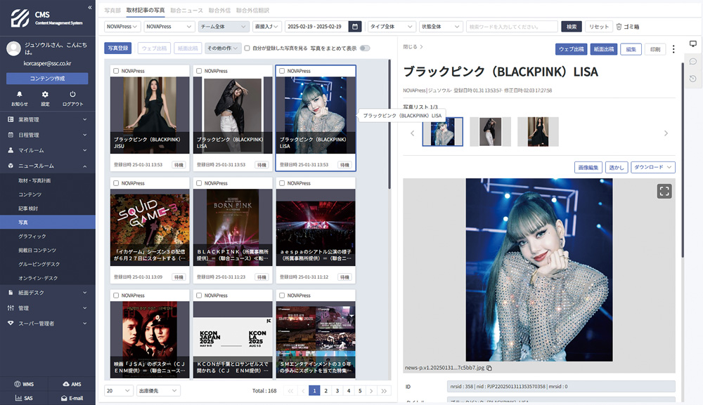The image size is (703, 405).
Task: Click the detail panel vertical scrollbar
Action: pyautogui.click(x=683, y=160)
